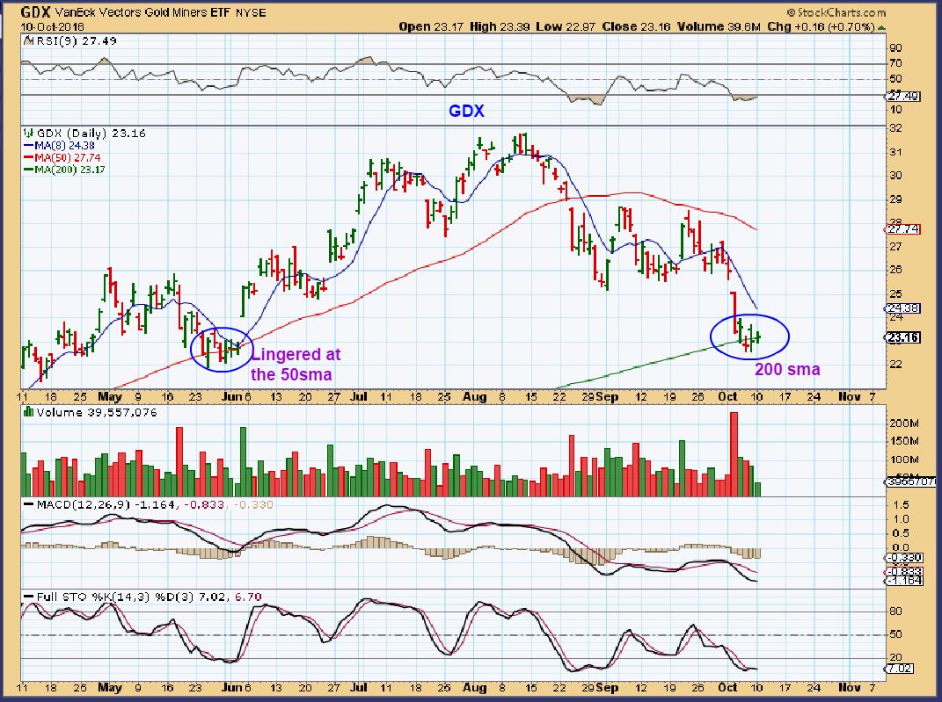Click the 'Close 23.16' value
Screen dimensions: 942x702
(636, 27)
